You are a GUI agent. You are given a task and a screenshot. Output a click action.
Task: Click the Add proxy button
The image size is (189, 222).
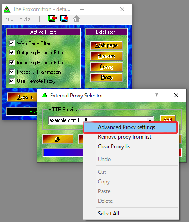168,118
